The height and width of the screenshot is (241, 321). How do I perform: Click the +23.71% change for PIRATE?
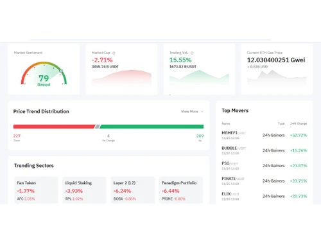(x=299, y=181)
